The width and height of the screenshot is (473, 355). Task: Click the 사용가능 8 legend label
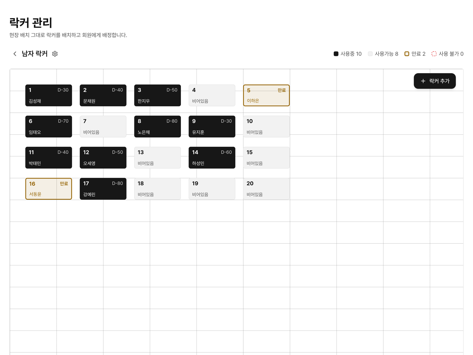point(383,54)
